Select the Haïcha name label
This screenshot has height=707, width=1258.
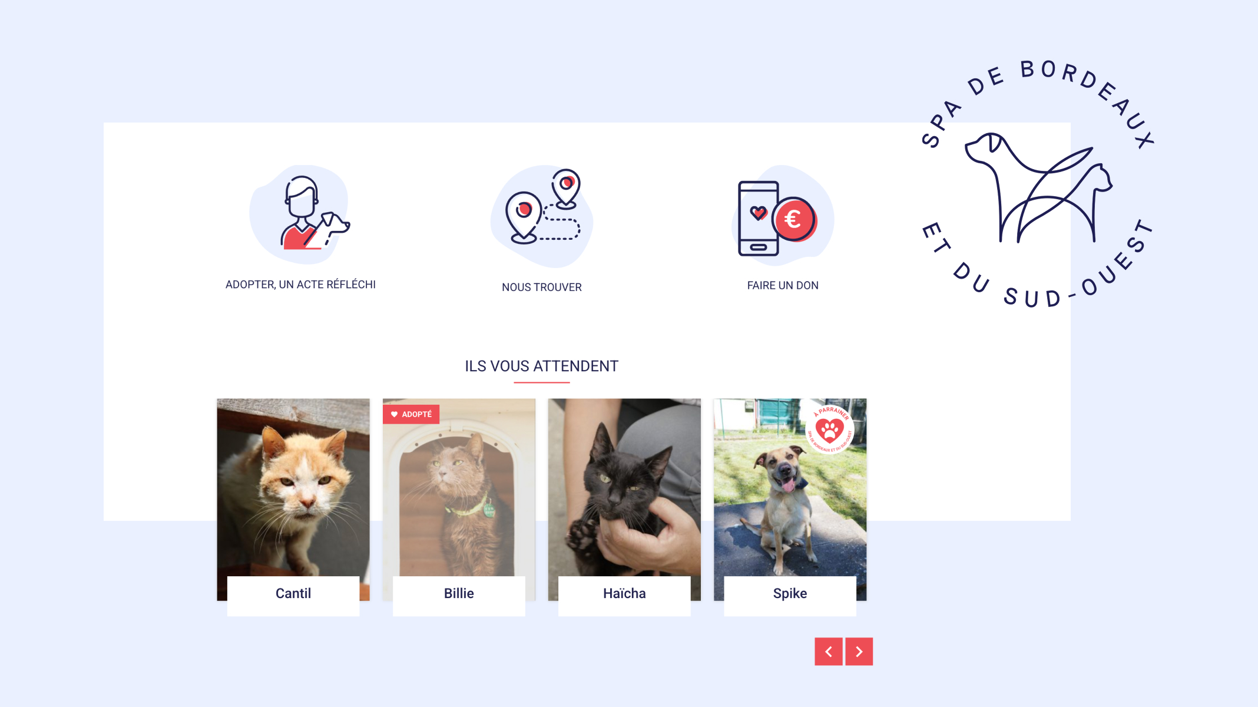tap(624, 594)
